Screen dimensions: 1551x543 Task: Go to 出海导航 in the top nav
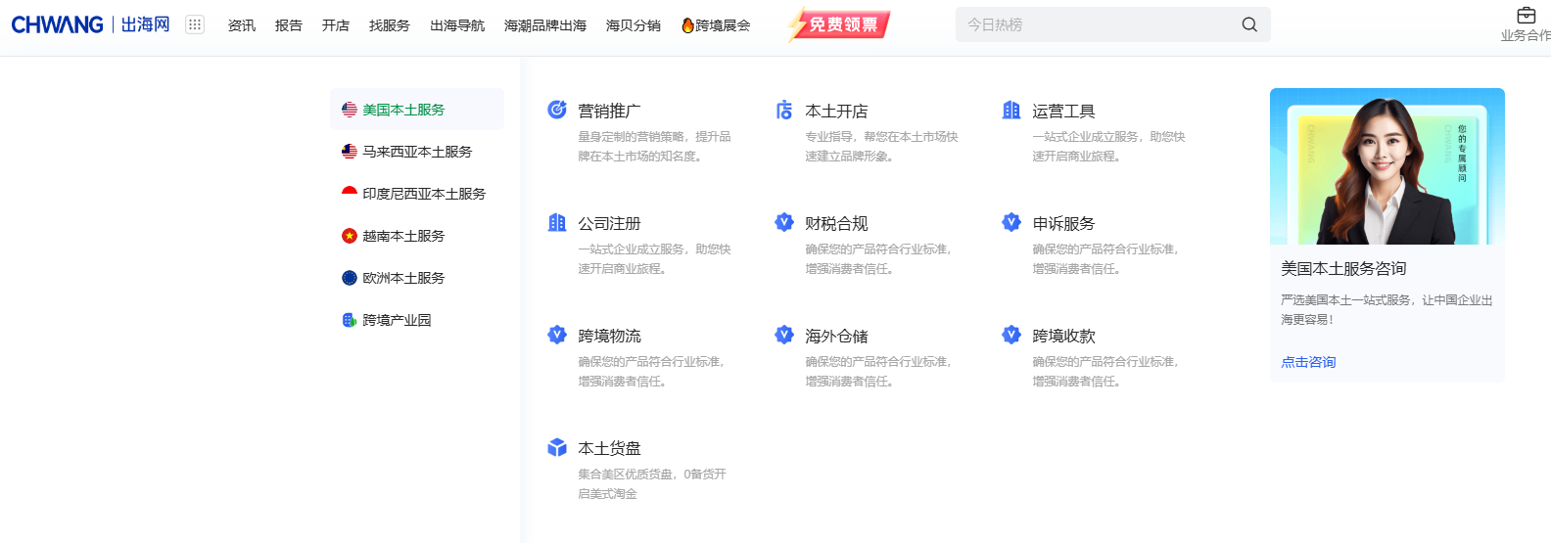[457, 25]
